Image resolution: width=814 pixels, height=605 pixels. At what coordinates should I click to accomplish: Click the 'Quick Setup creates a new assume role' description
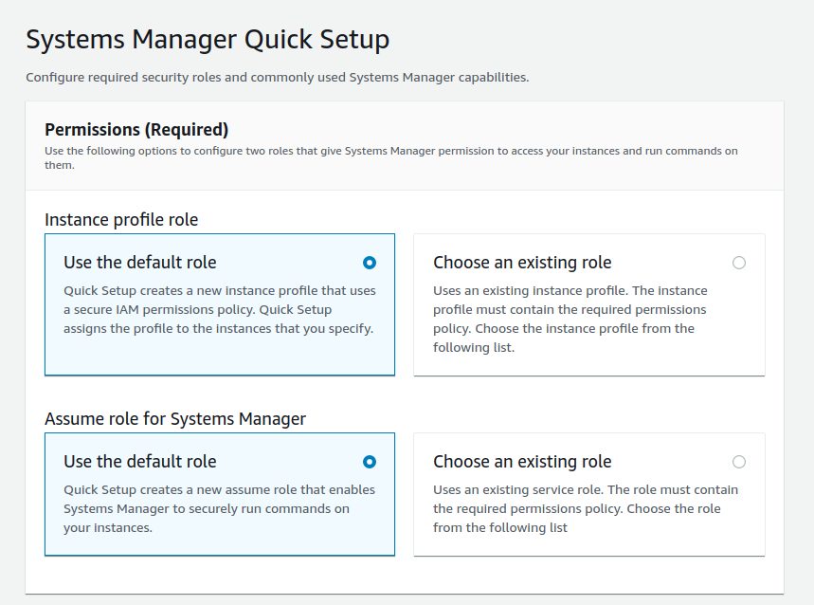(219, 508)
